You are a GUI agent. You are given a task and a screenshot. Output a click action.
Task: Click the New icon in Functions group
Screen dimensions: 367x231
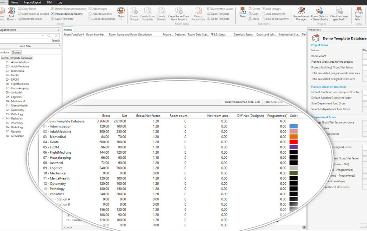[243, 11]
